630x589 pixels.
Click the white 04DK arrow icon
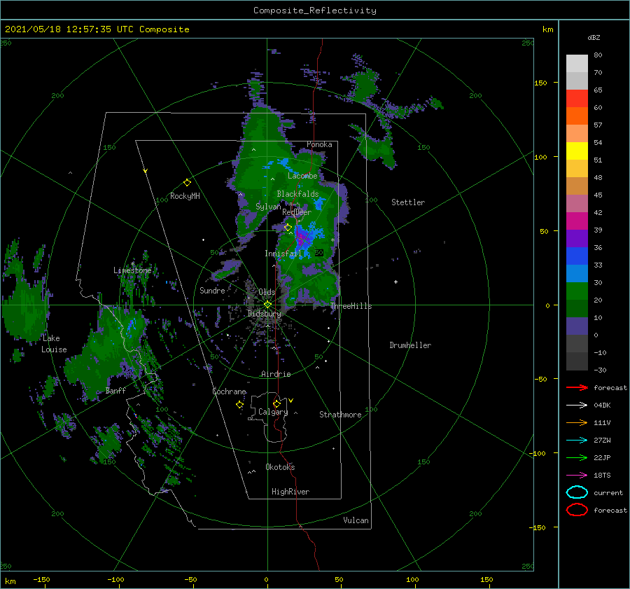tap(577, 405)
